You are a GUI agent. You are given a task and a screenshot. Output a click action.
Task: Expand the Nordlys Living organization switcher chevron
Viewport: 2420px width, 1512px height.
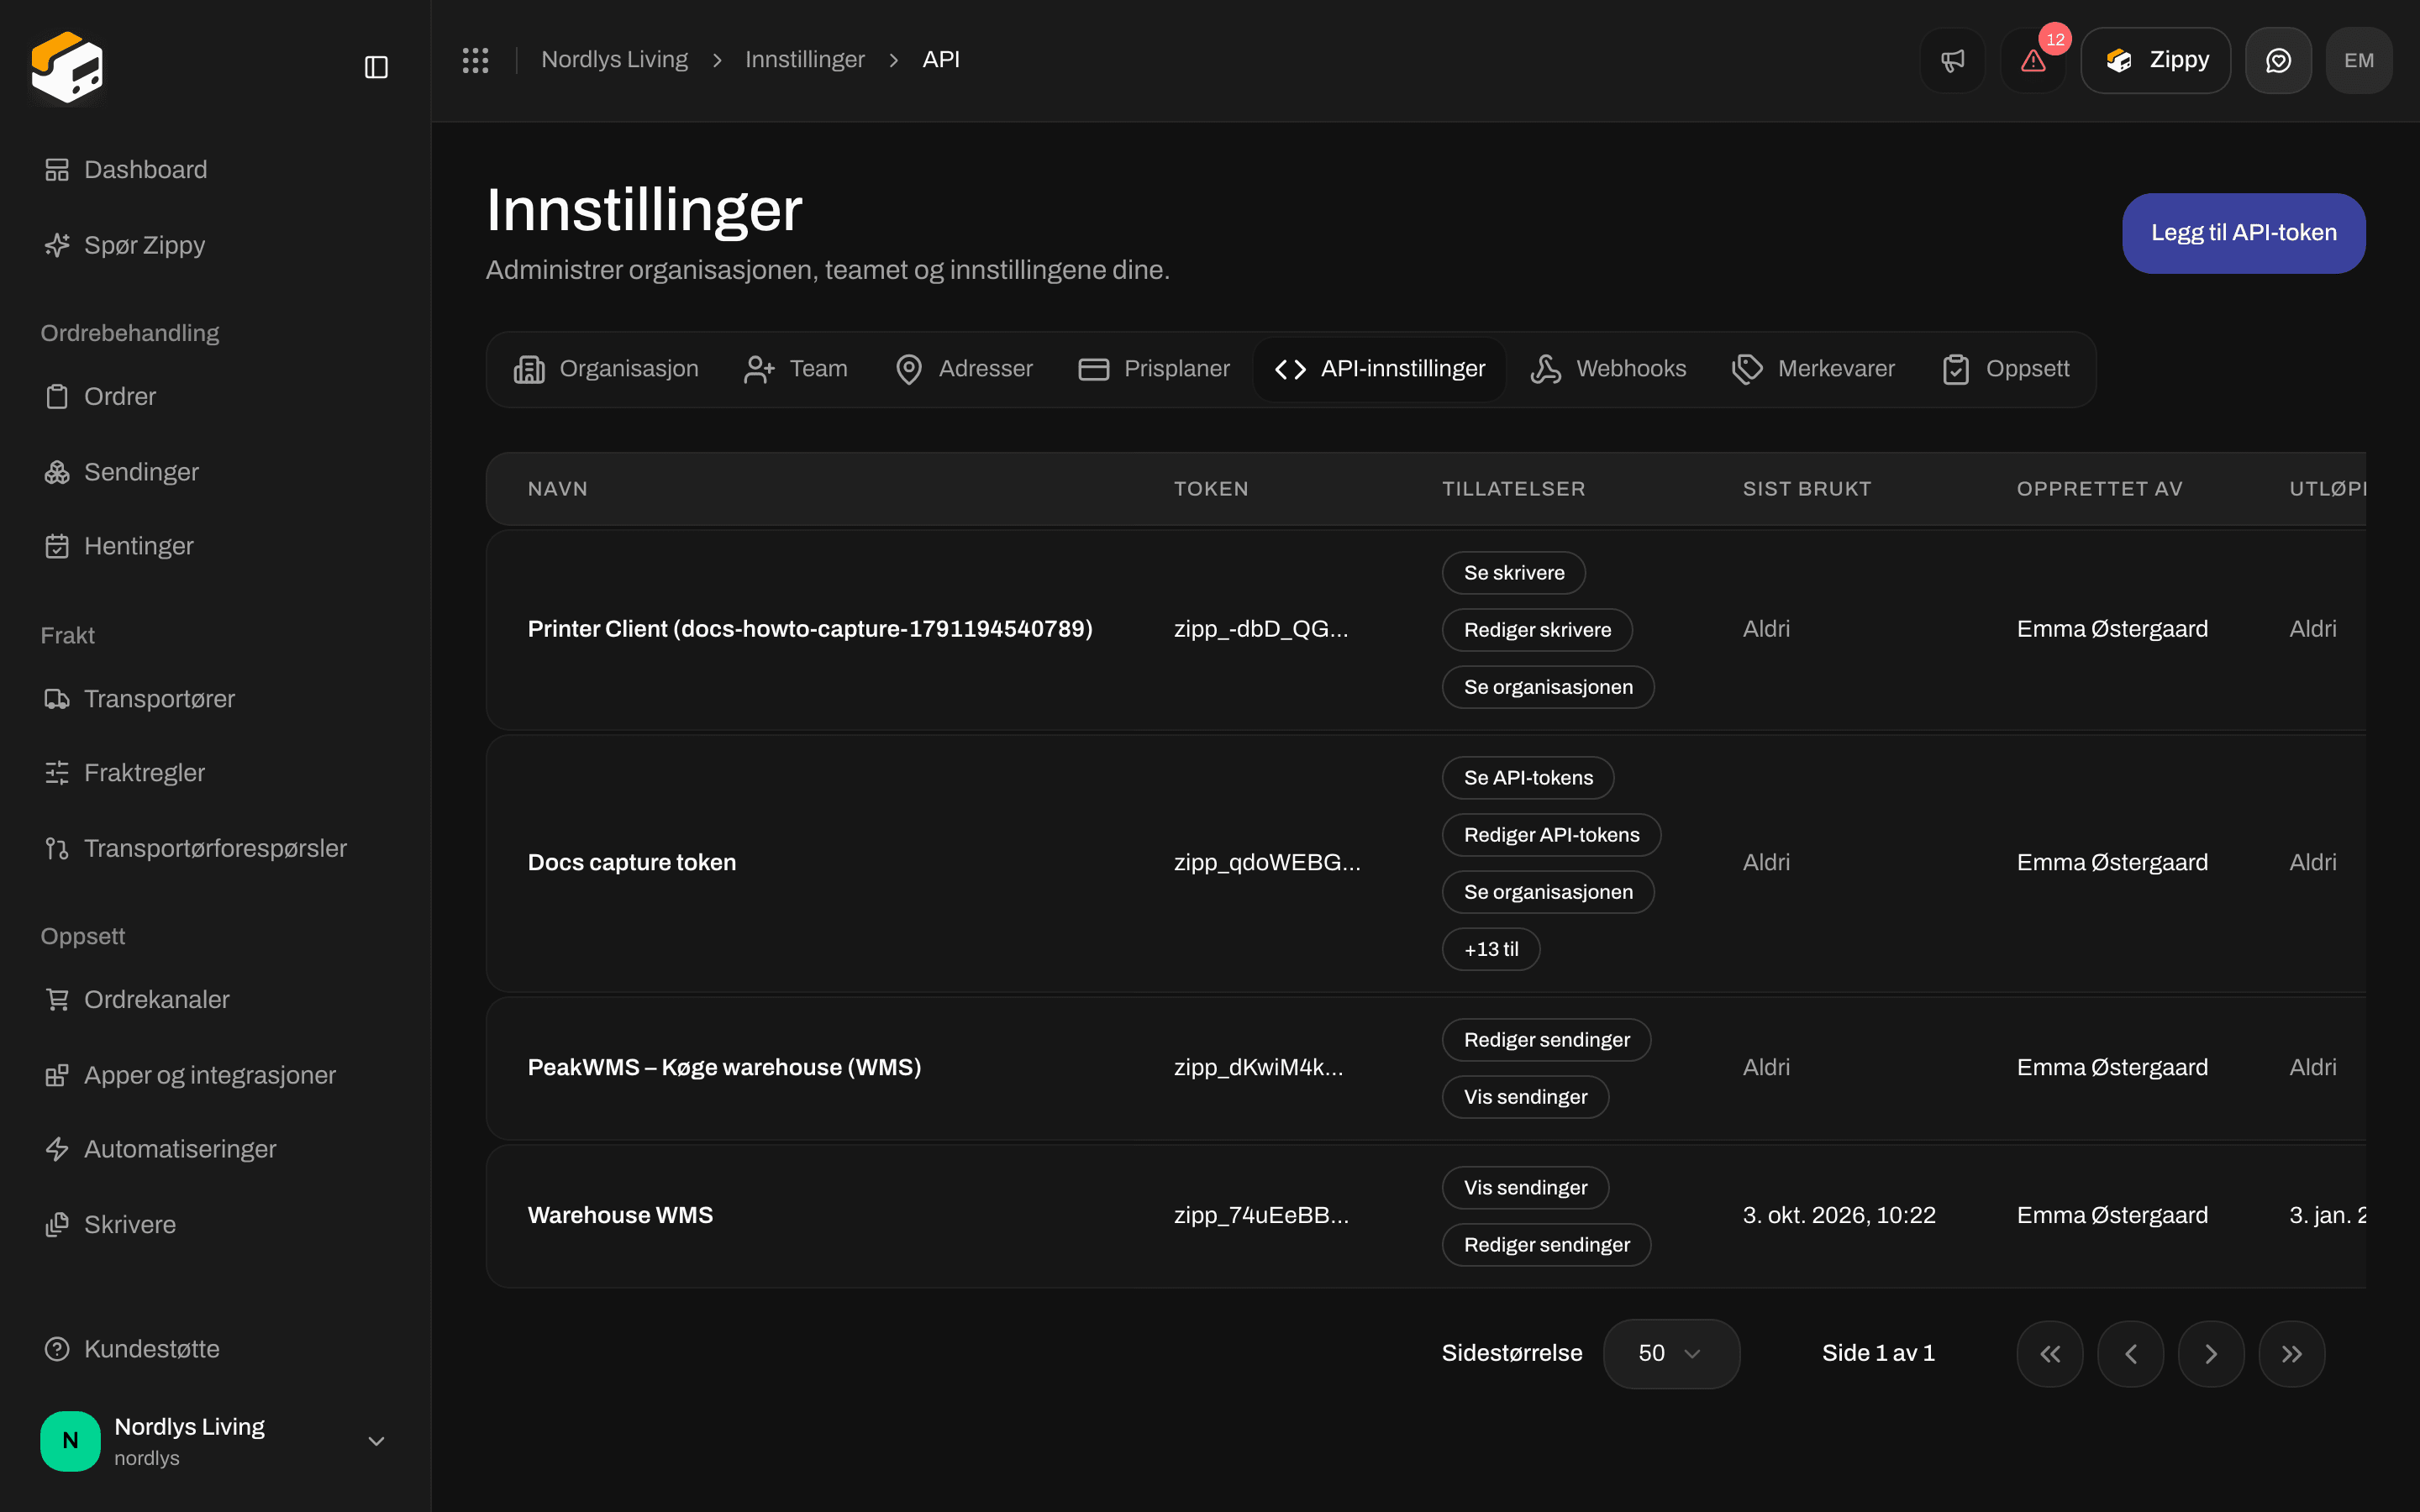pos(376,1441)
